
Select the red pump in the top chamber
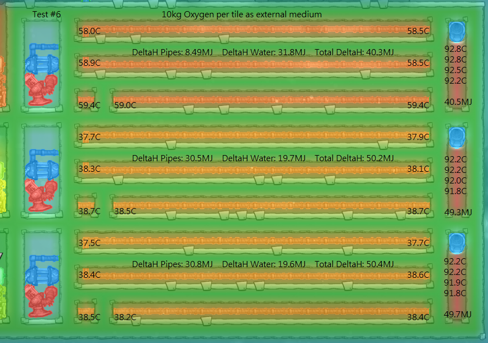(x=41, y=89)
